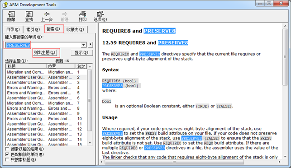Click the Find (查找) toolbar icon
The image size is (291, 168).
coord(29,16)
